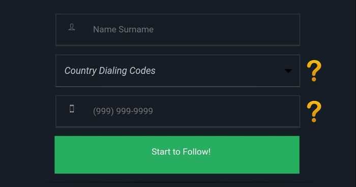The height and width of the screenshot is (187, 356).
Task: Open help for the phone number field
Action: pyautogui.click(x=314, y=111)
